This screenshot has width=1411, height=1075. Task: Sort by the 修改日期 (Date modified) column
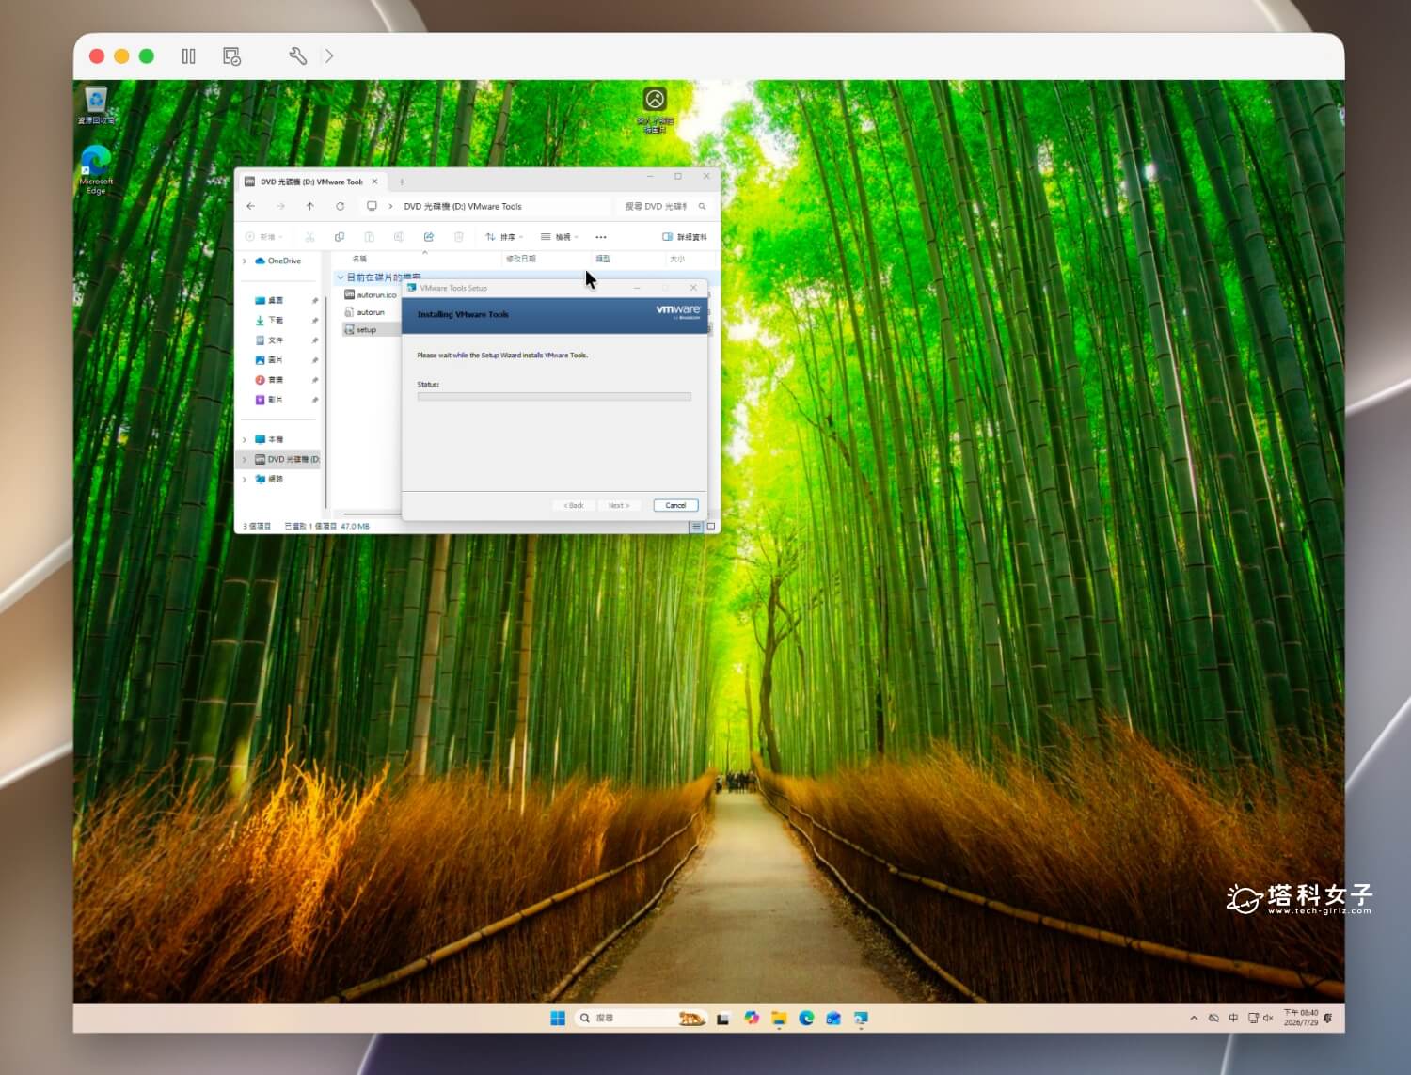pyautogui.click(x=521, y=259)
